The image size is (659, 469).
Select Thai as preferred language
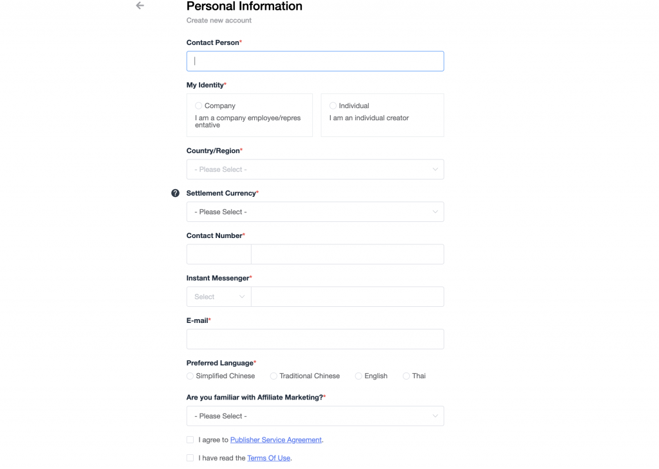tap(406, 376)
